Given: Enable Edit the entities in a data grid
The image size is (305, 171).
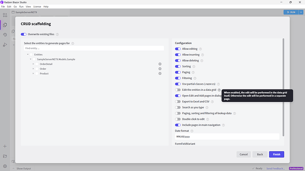Looking at the screenshot, I should (178, 90).
